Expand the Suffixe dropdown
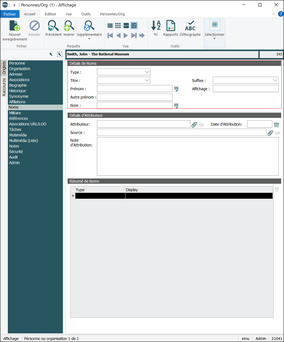Viewport: 284px width, 342px height. [x=275, y=80]
